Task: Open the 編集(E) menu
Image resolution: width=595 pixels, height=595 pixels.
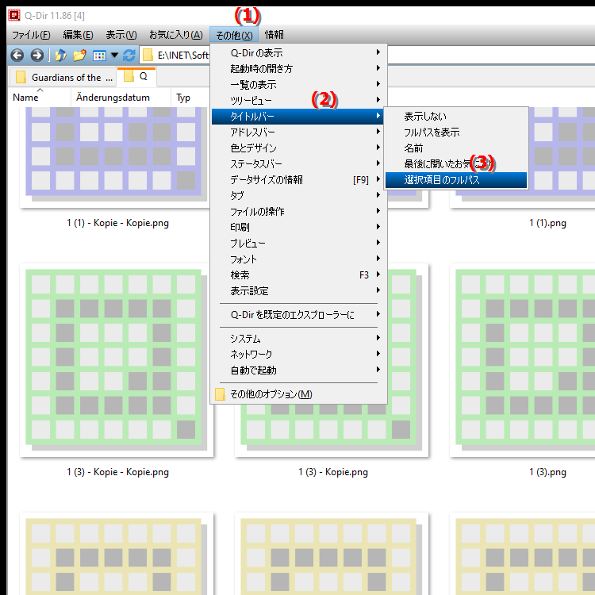Action: click(x=78, y=35)
